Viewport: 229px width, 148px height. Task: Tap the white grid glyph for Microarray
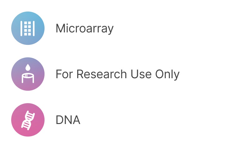point(28,28)
